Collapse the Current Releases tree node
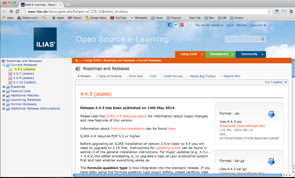Screen dimensions: 295x178 click(3, 65)
